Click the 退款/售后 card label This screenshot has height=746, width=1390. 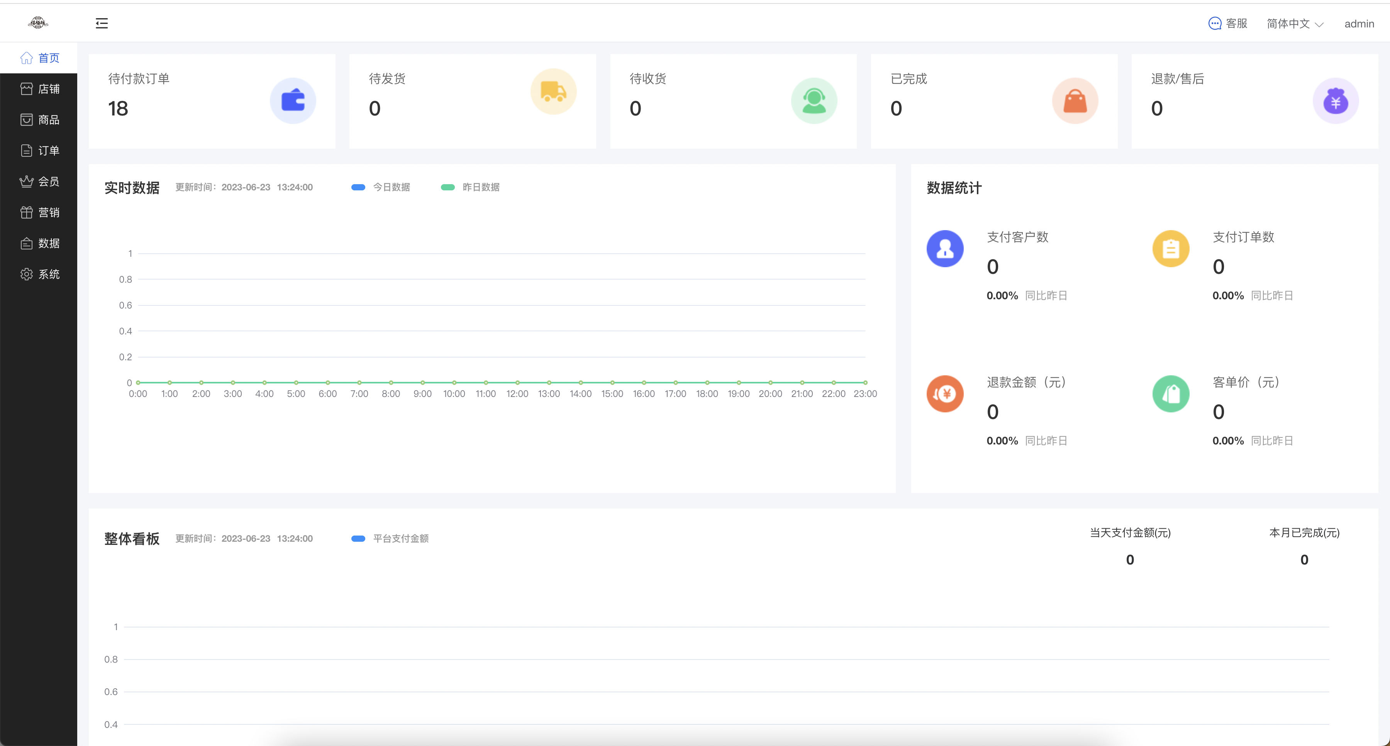point(1178,79)
